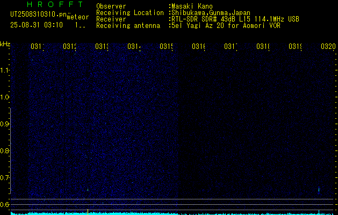The width and height of the screenshot is (338, 215).
Task: Click the 0.6 kHz frequency label
Action: click(x=4, y=204)
